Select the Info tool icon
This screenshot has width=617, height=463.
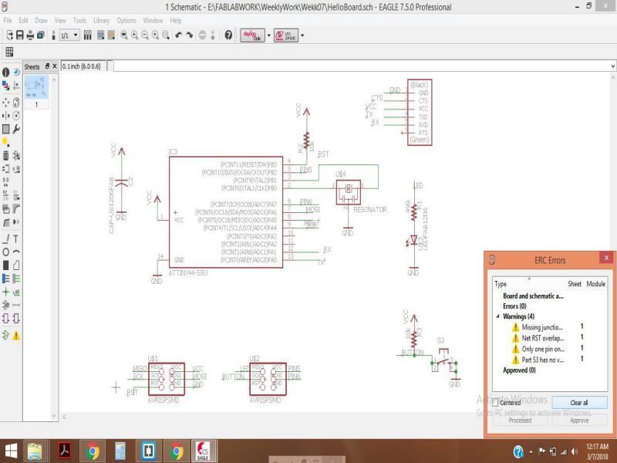click(5, 72)
